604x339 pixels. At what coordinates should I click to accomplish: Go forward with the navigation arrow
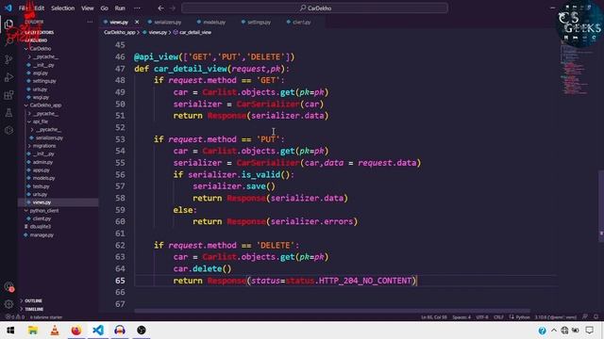[x=172, y=8]
